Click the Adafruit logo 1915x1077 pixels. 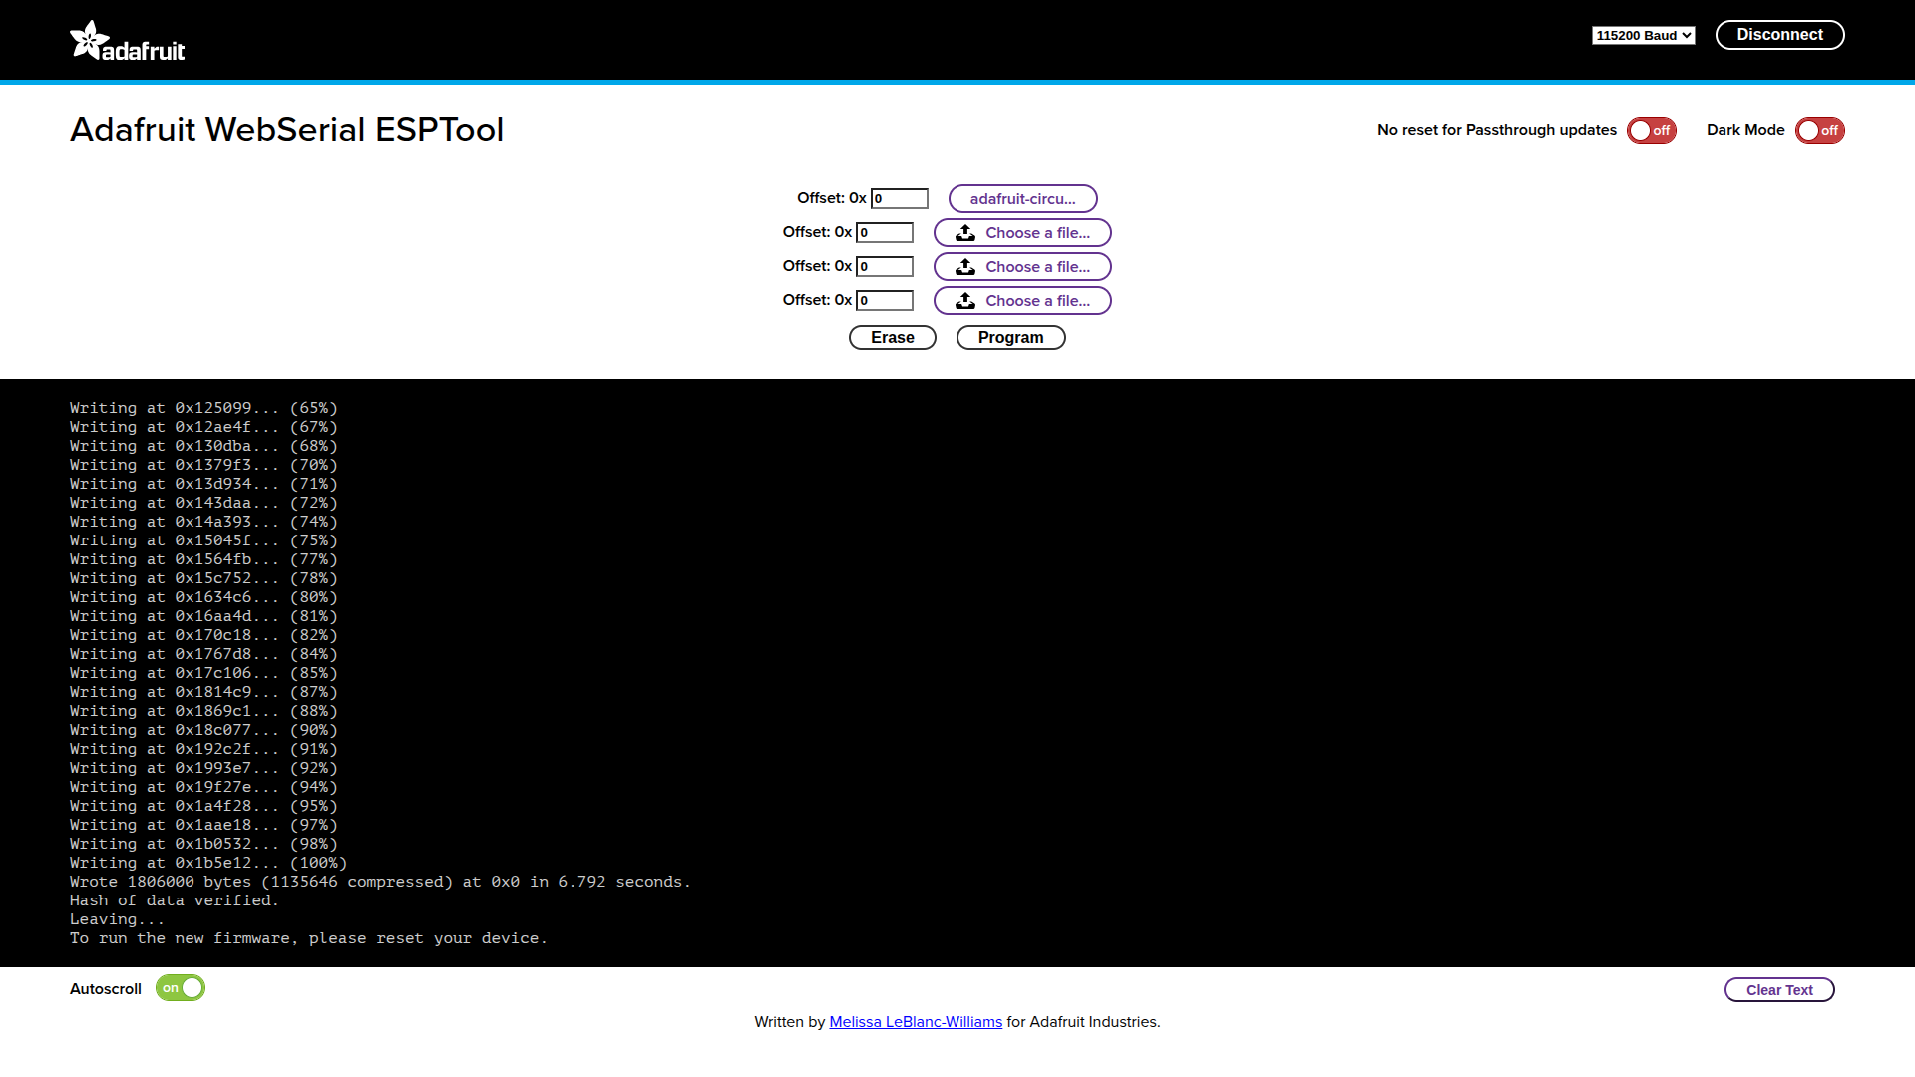[128, 41]
